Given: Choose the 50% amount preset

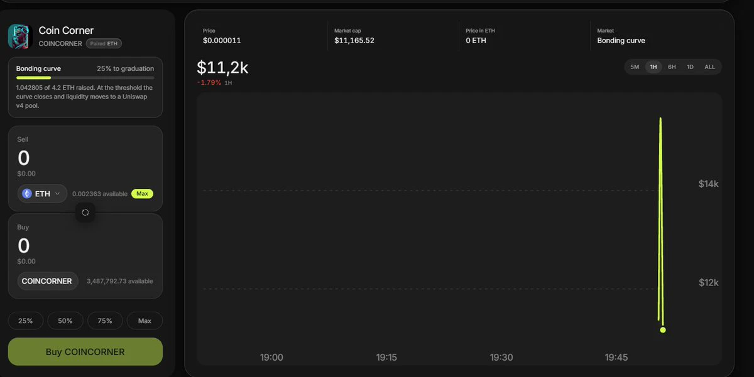Looking at the screenshot, I should pyautogui.click(x=65, y=321).
